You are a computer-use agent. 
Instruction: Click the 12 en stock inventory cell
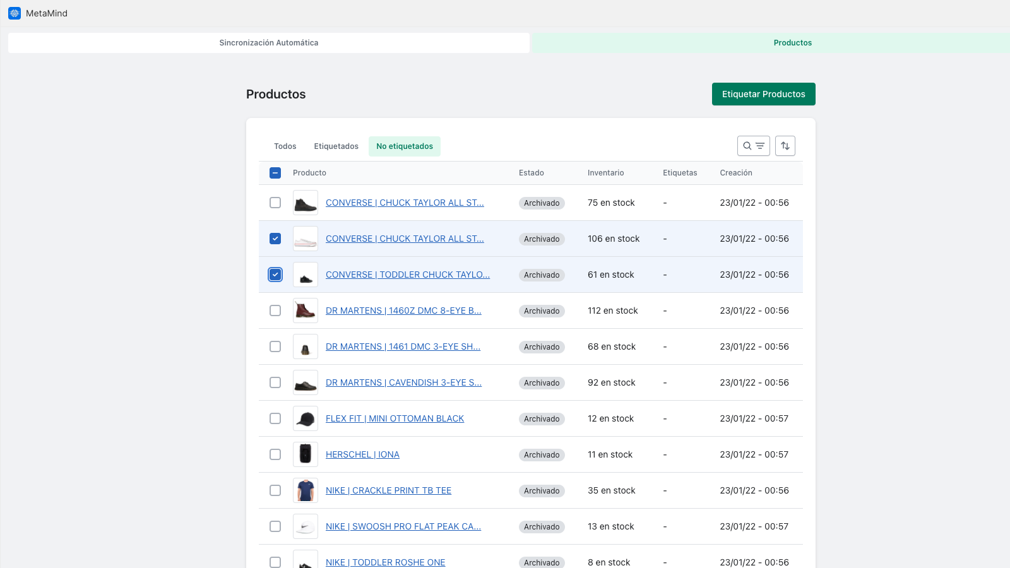pyautogui.click(x=611, y=418)
